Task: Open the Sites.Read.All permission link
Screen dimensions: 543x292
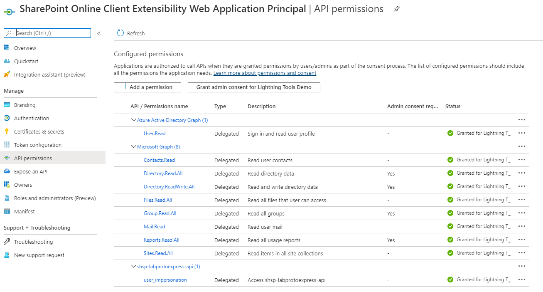Action: pyautogui.click(x=158, y=253)
